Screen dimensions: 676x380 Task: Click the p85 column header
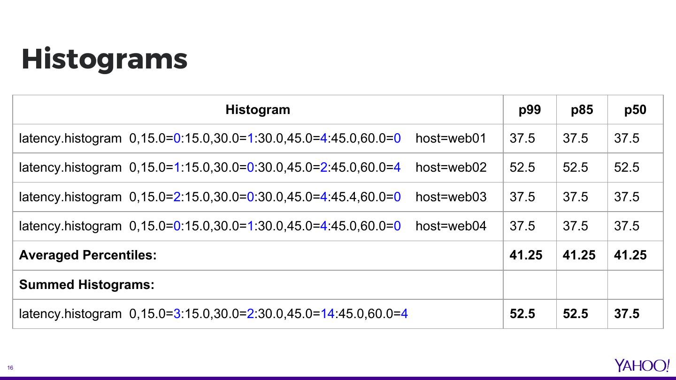click(582, 110)
